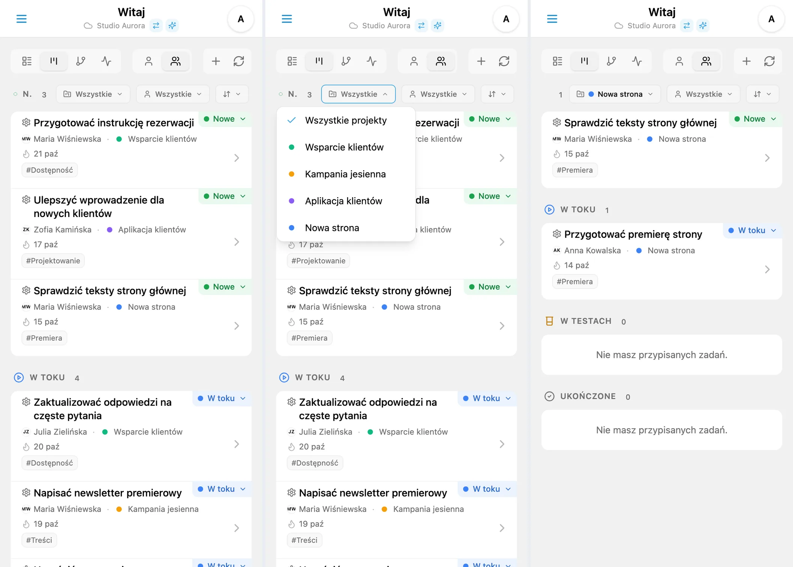This screenshot has height=567, width=793.
Task: Toggle single-person filter in left panel
Action: point(148,61)
